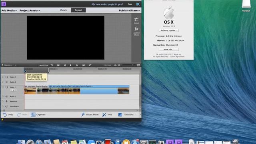Add or remove keyframe on Video 1

coord(13,90)
